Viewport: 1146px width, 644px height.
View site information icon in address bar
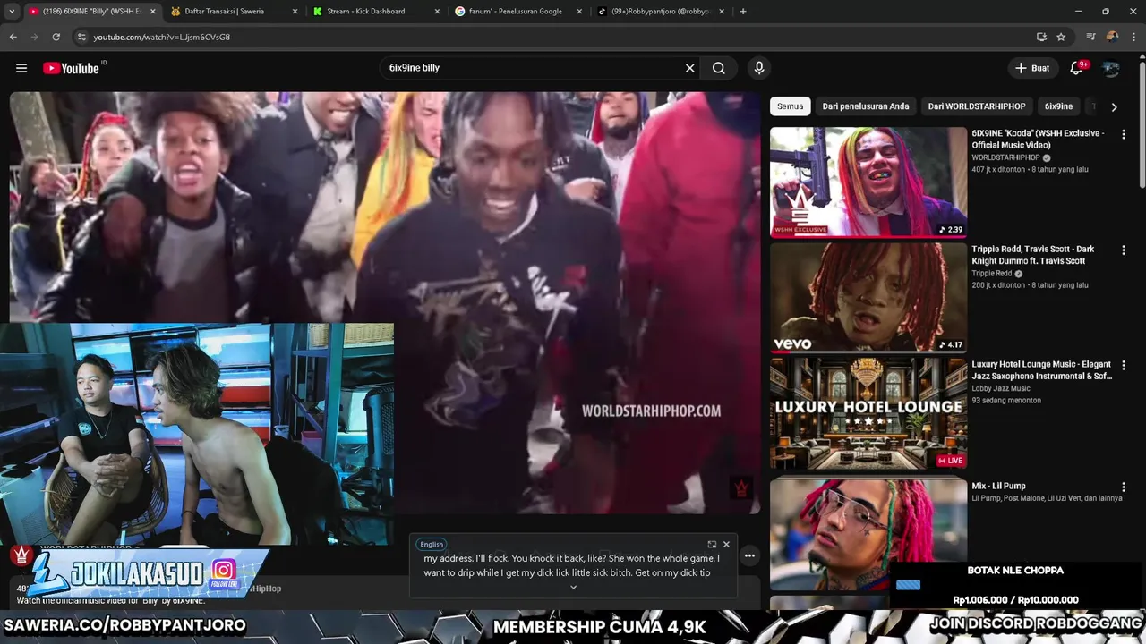[81, 37]
